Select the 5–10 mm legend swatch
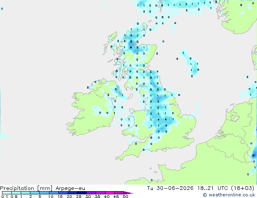 pos(44,193)
